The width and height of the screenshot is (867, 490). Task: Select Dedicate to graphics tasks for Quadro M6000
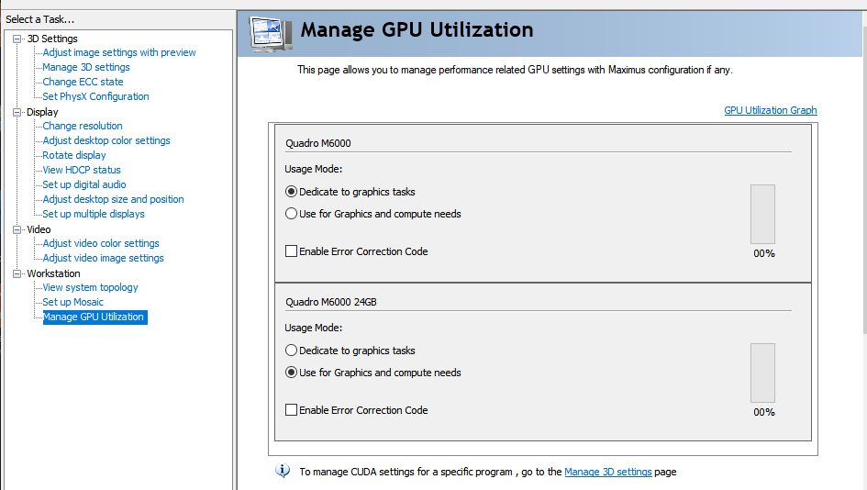pos(292,192)
